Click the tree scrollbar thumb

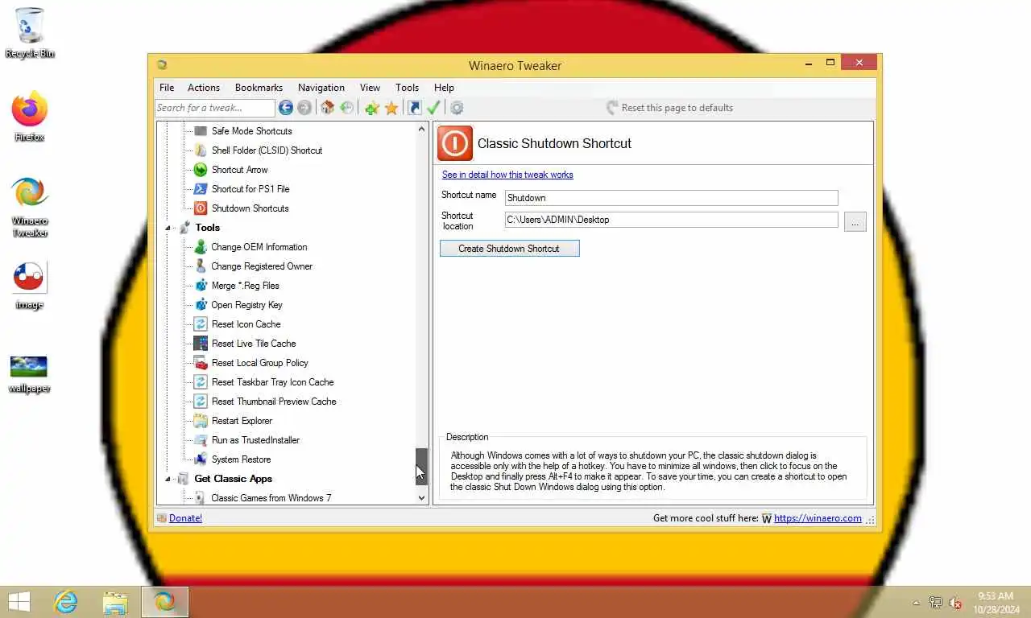tap(421, 467)
